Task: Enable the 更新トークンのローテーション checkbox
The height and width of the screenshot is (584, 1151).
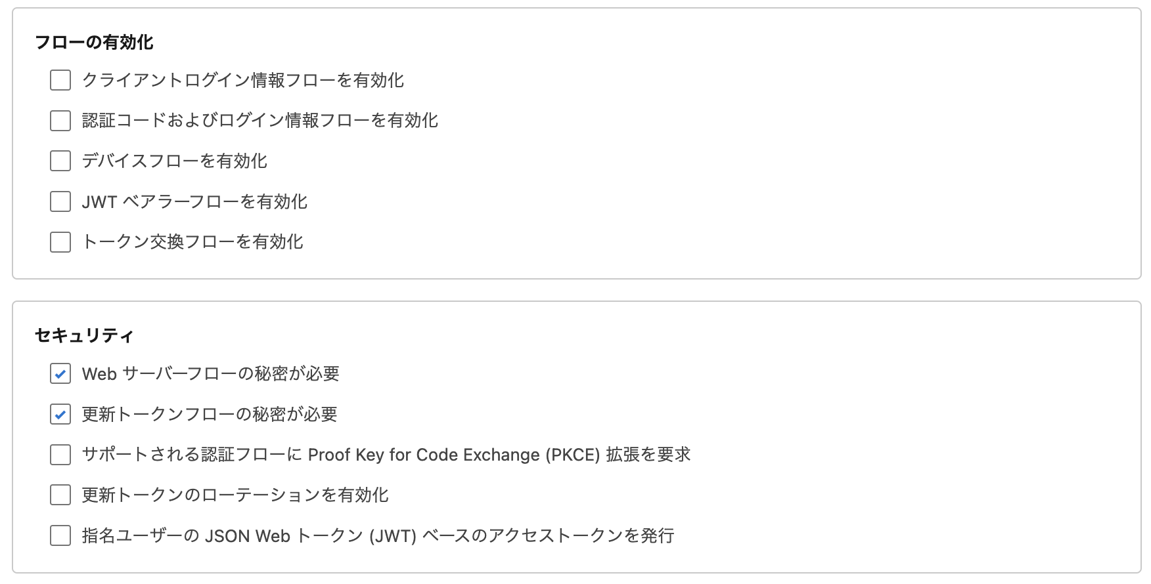Action: coord(60,495)
